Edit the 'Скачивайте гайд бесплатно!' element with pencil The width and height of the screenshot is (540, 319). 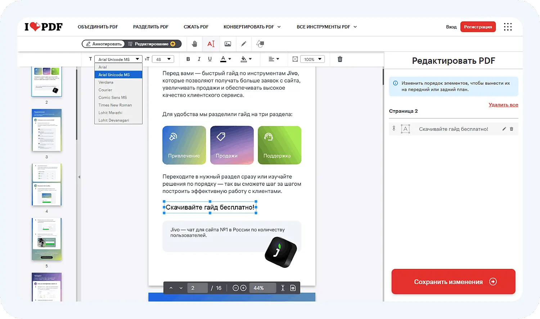[504, 129]
